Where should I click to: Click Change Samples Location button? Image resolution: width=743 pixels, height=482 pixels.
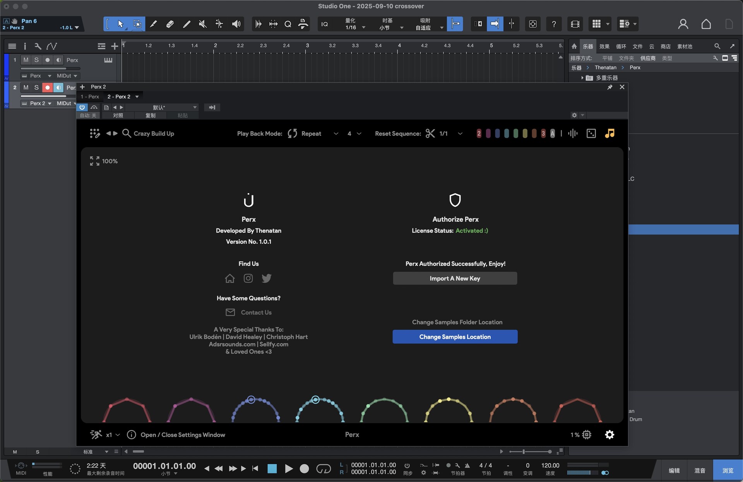point(455,337)
